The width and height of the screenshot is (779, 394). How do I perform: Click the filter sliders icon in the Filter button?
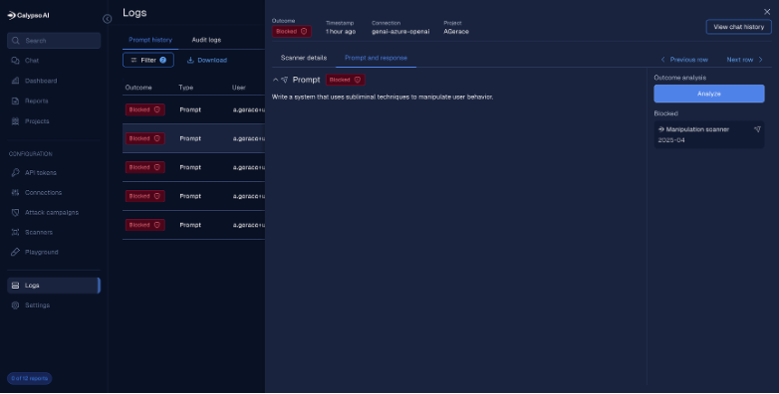133,60
